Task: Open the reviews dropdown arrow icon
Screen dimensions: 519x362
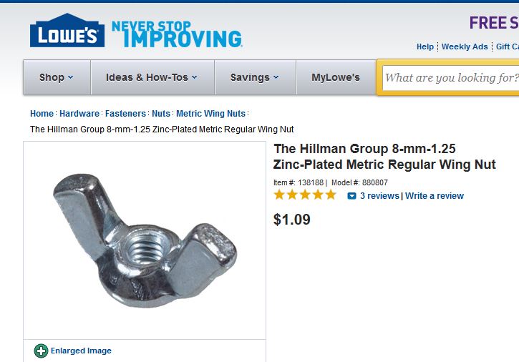Action: [x=351, y=196]
